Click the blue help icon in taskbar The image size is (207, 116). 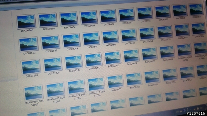point(184,110)
